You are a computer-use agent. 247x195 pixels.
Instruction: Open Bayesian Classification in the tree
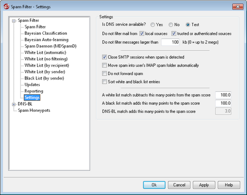coord(46,33)
